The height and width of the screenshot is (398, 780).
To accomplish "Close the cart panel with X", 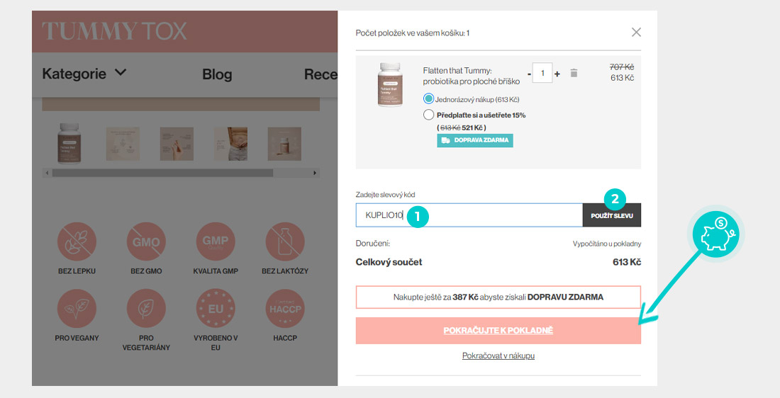I will coord(636,33).
